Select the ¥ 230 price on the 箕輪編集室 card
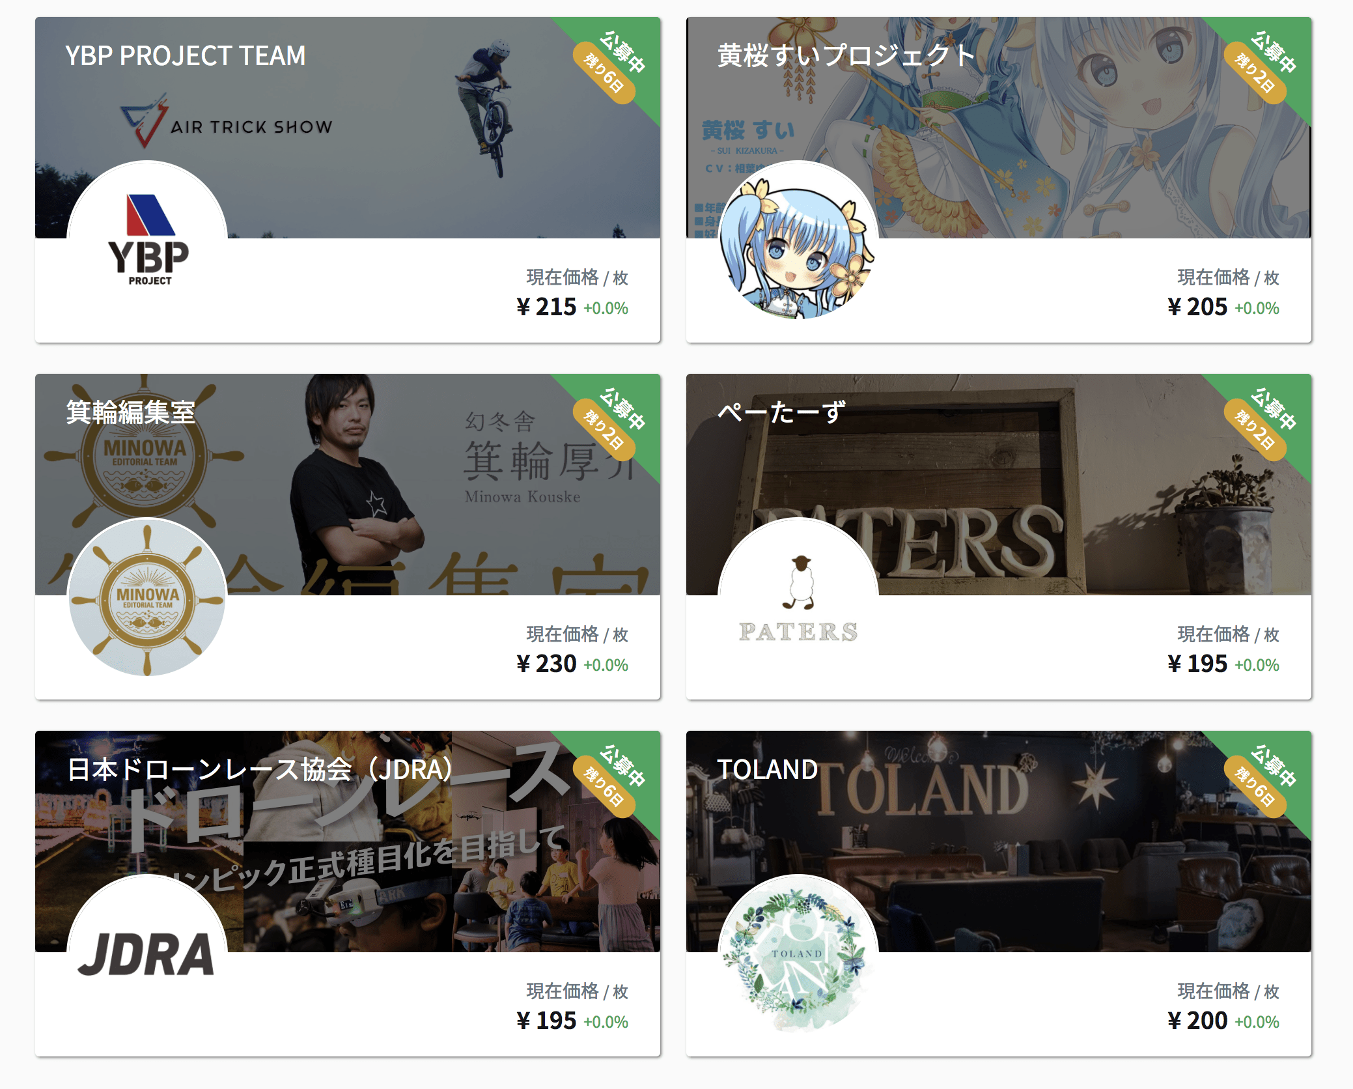The width and height of the screenshot is (1353, 1089). click(x=546, y=664)
